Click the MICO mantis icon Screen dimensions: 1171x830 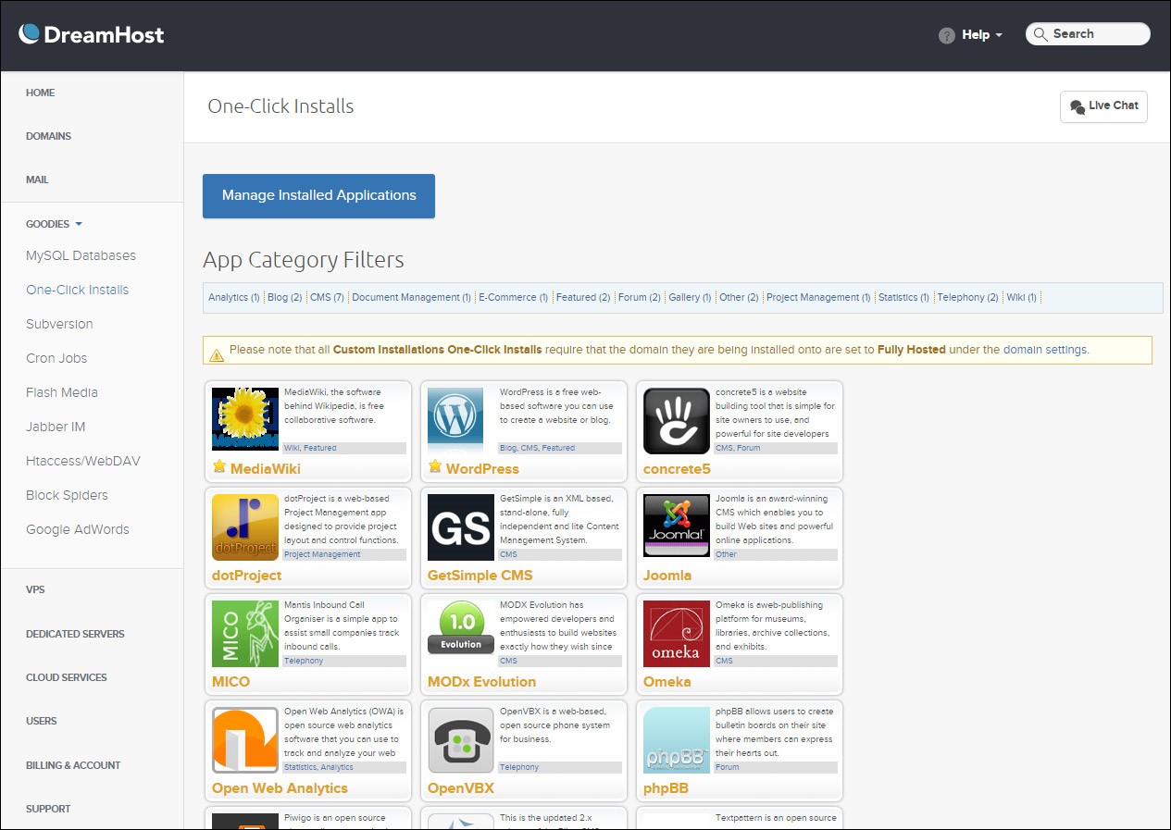pos(245,634)
